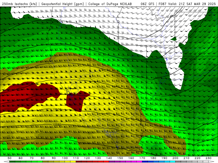Click the 100 value on the color scale

click(65, 158)
